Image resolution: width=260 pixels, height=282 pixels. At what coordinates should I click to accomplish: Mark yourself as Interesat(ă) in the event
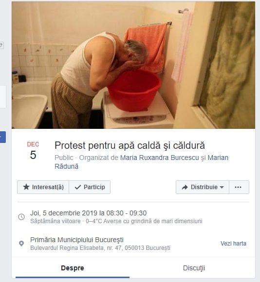click(x=43, y=187)
